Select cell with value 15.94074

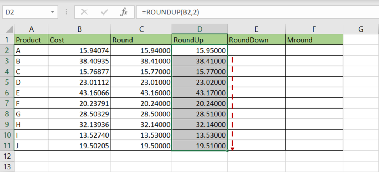pyautogui.click(x=80, y=50)
